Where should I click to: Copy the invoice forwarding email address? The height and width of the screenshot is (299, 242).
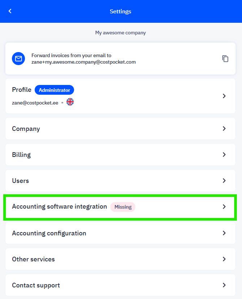pos(225,59)
